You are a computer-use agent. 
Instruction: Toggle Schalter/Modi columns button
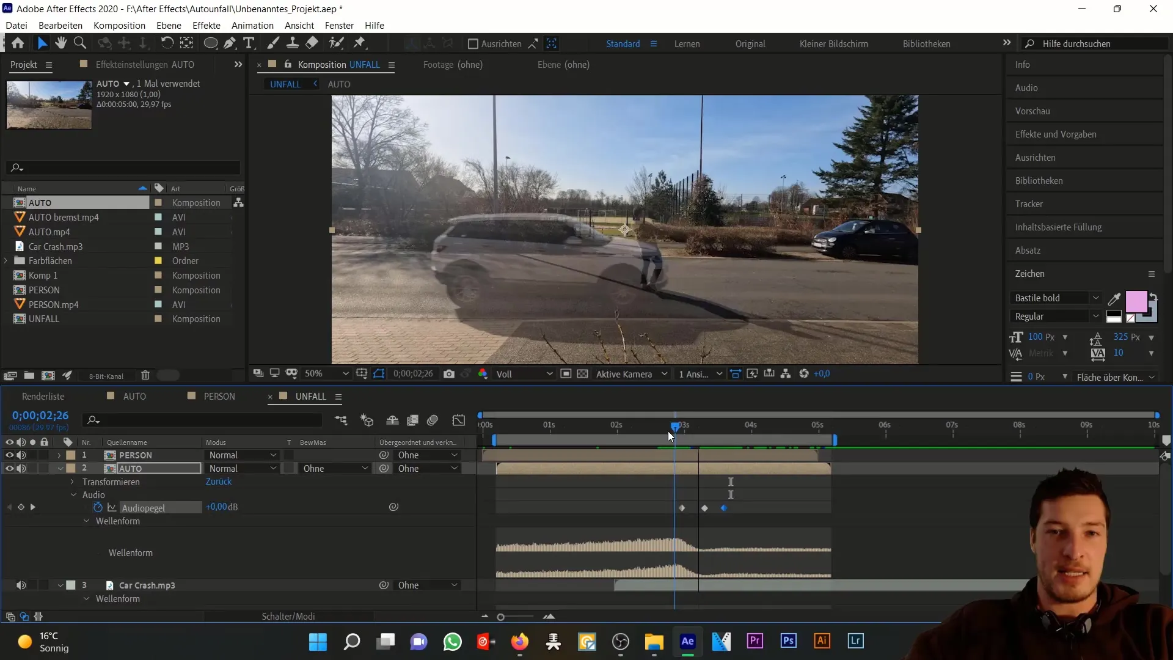point(288,617)
